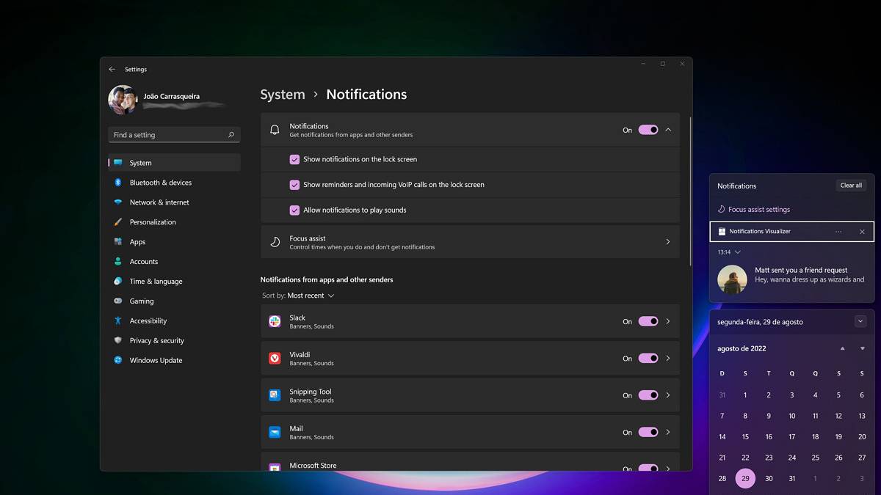Open Focus assist settings link
Screen dimensions: 881x495
(x=758, y=209)
